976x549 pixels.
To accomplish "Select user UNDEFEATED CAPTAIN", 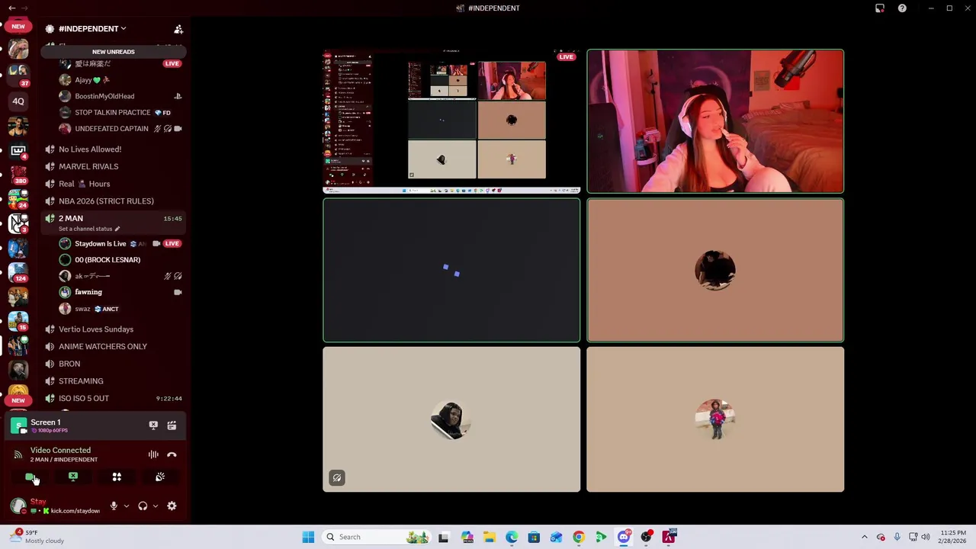I will 111,129.
